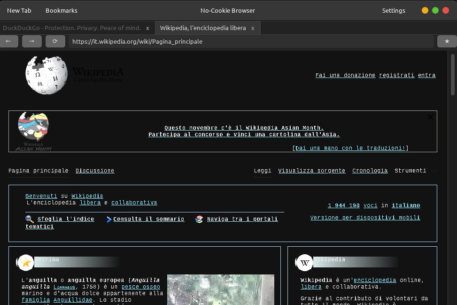Click the Linnaeus link
Viewport: 457px width, 305px height.
point(64,287)
